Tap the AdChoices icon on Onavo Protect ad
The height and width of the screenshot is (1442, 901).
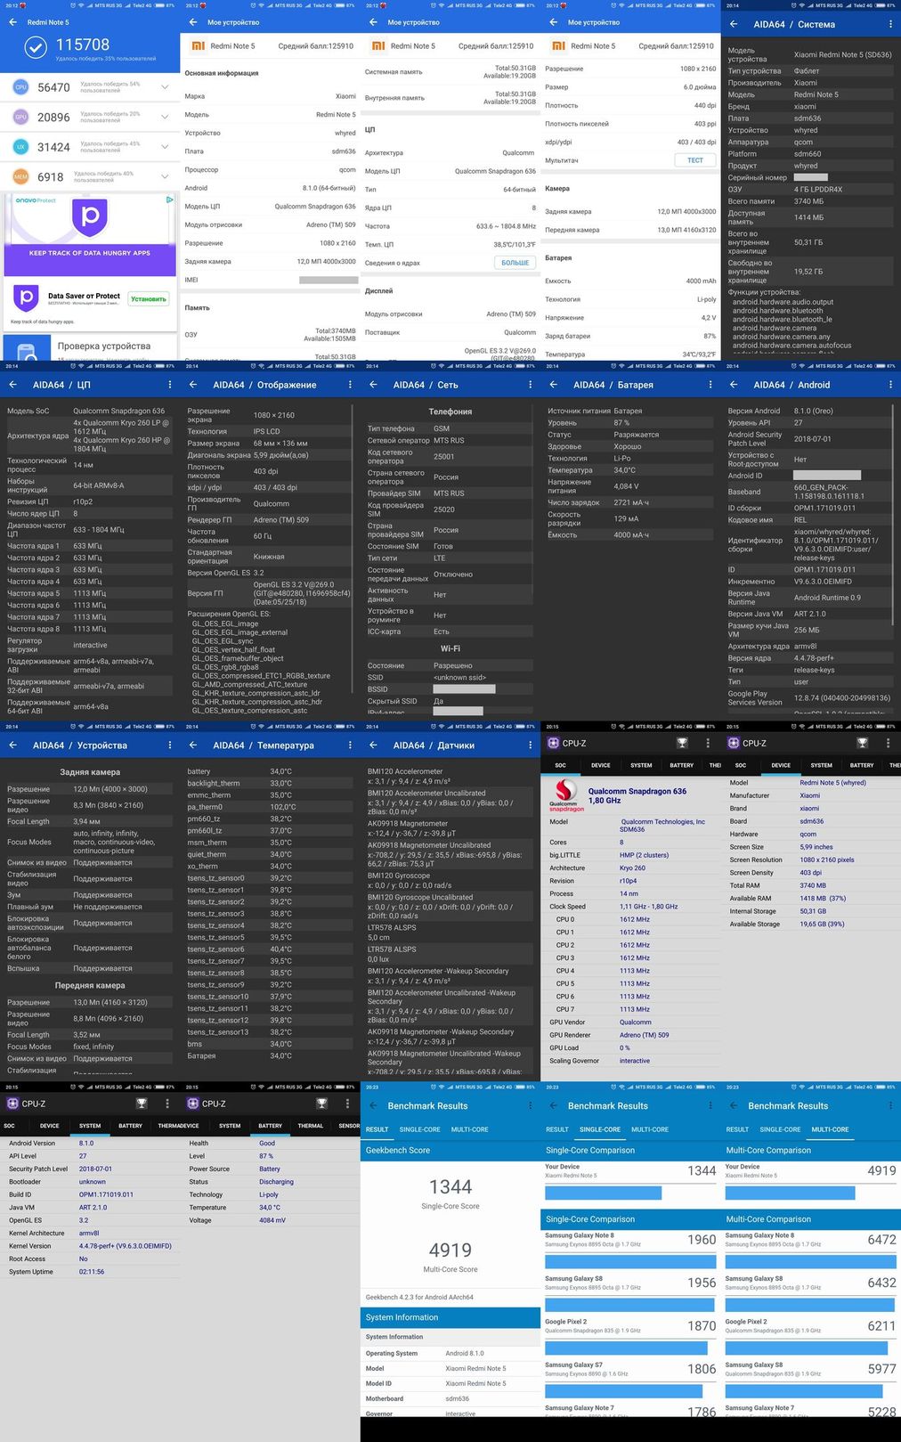click(x=170, y=200)
